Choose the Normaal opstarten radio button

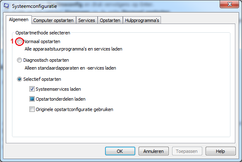pyautogui.click(x=19, y=41)
